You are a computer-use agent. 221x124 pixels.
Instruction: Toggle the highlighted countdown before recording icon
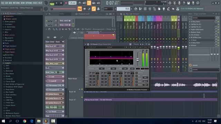[x=89, y=3]
